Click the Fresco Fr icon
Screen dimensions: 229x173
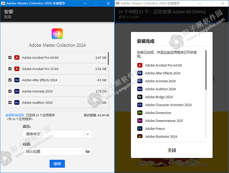coord(140,129)
